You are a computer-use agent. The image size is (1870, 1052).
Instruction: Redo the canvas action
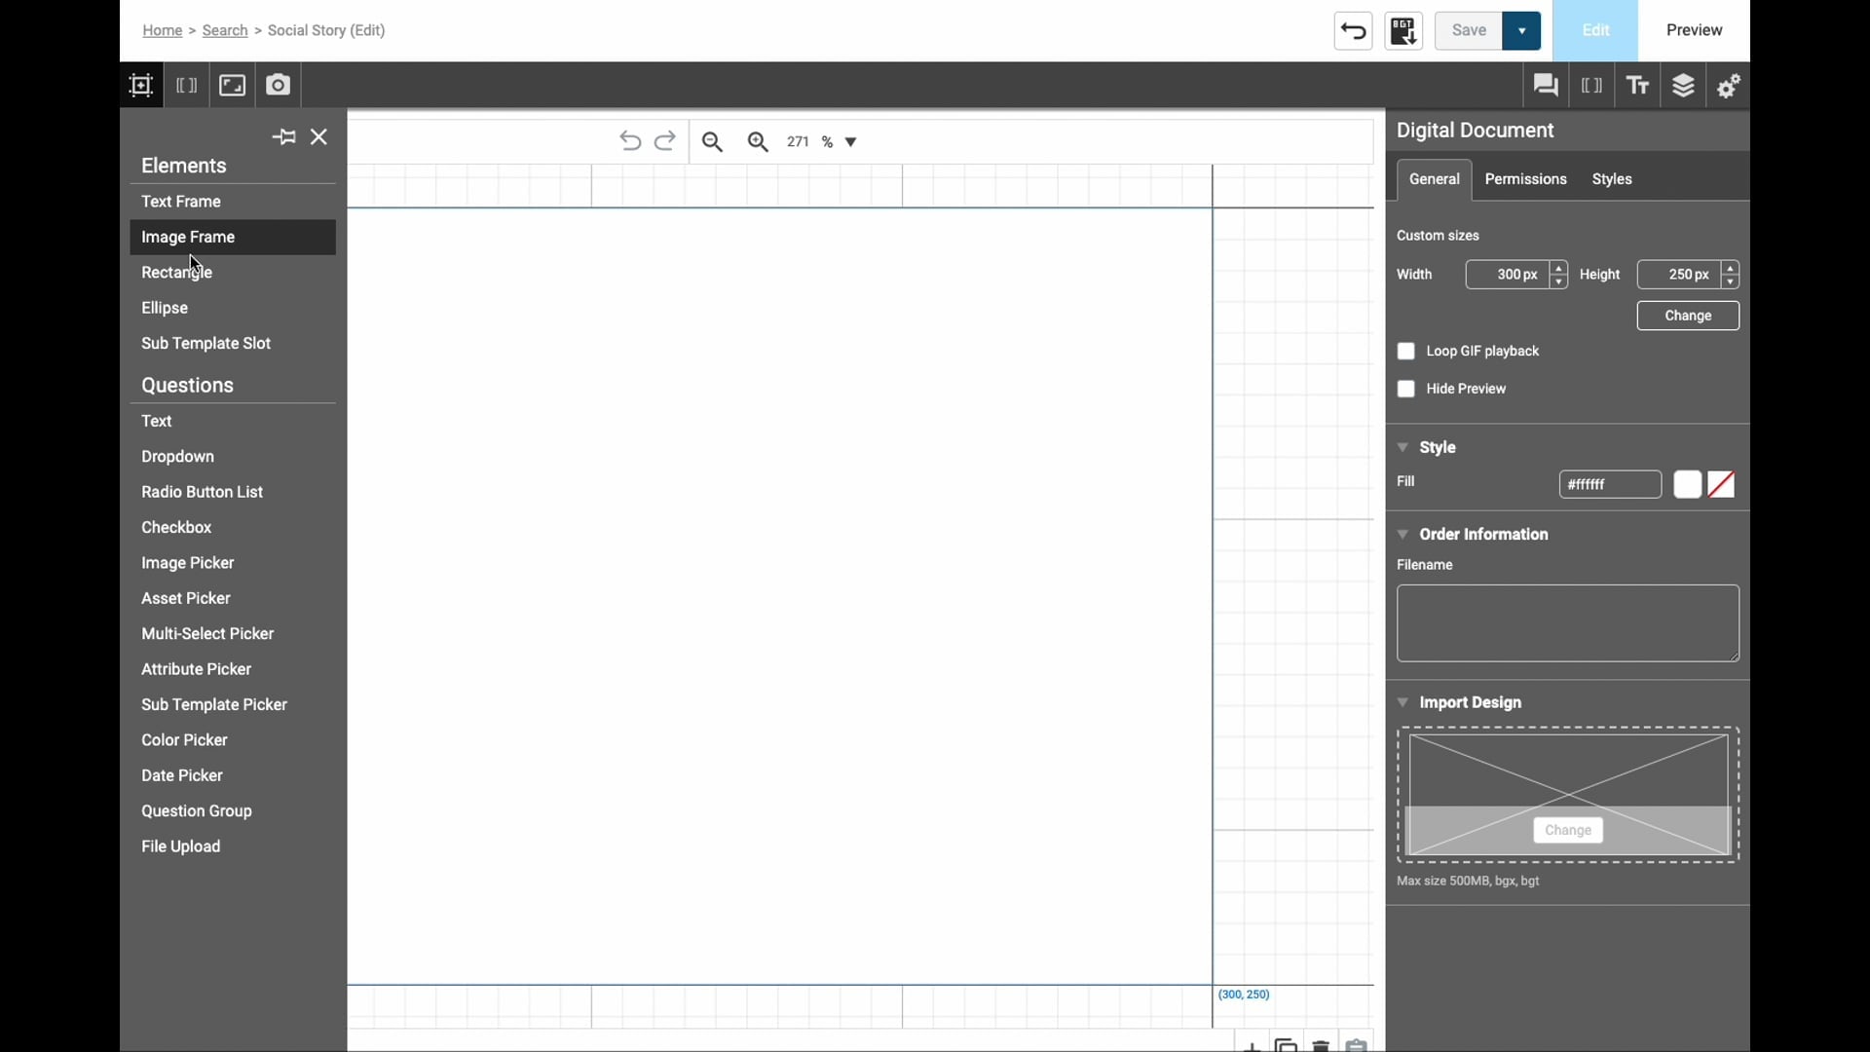pyautogui.click(x=666, y=142)
